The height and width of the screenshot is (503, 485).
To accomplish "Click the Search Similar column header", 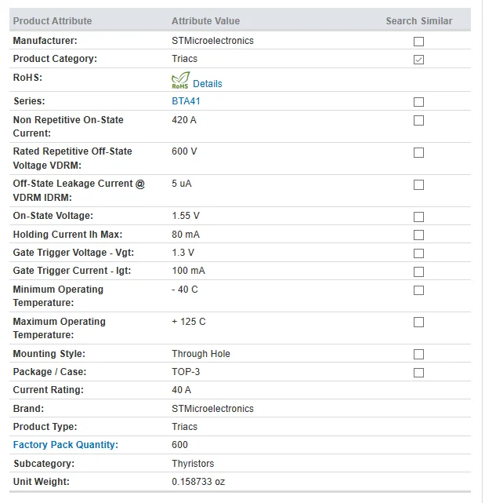I will 418,21.
